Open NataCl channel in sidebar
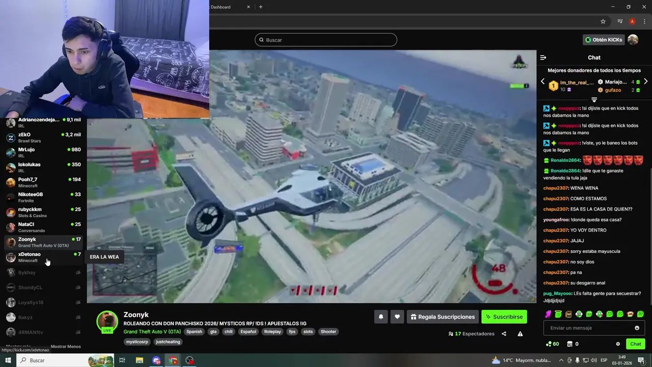The image size is (652, 367). point(43,227)
